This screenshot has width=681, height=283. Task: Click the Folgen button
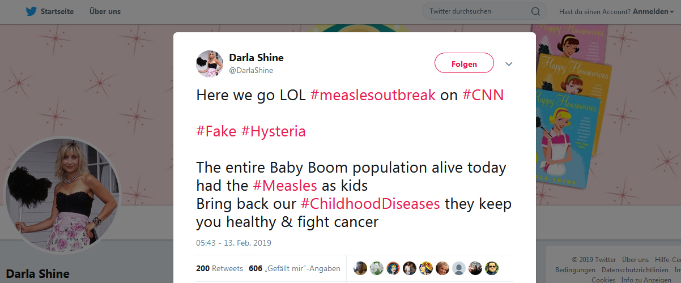click(464, 63)
